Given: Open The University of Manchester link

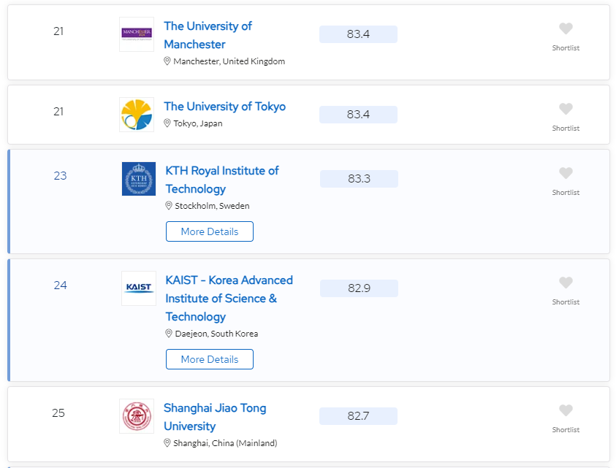Looking at the screenshot, I should 208,35.
